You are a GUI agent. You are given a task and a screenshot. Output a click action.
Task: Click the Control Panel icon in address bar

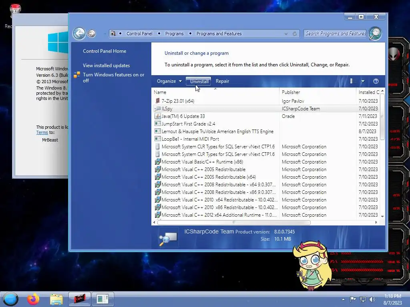[113, 34]
